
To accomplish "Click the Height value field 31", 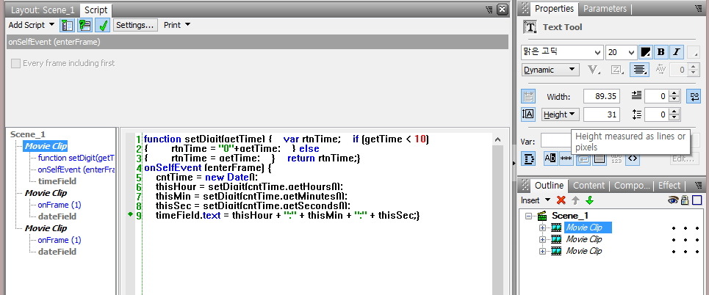I will pos(602,114).
